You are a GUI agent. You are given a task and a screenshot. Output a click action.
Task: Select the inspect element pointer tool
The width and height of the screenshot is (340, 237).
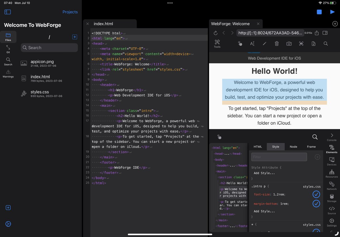(x=240, y=44)
